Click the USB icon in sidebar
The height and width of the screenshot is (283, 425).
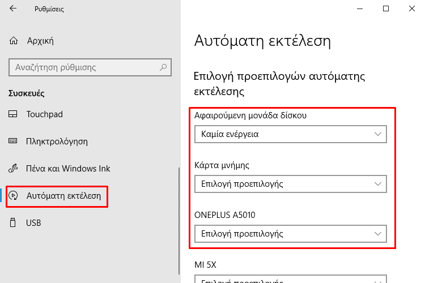click(x=14, y=223)
